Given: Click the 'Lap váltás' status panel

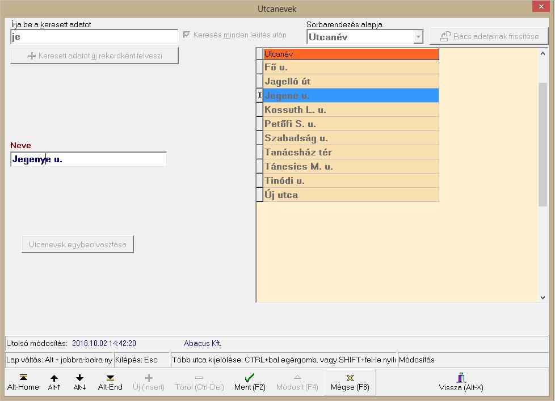Looking at the screenshot, I should click(x=59, y=360).
